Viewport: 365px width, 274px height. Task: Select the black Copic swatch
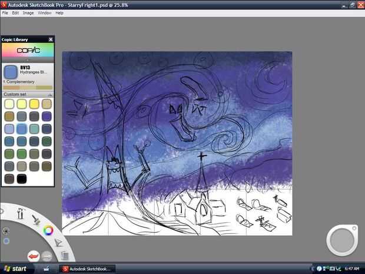click(x=22, y=179)
